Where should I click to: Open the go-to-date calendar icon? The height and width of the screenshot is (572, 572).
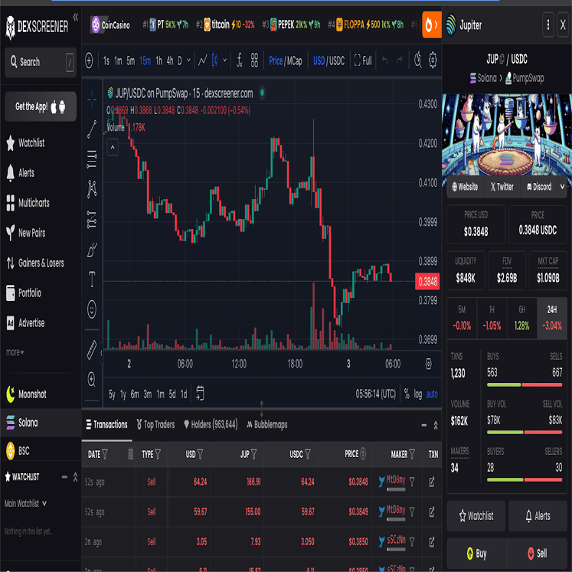click(200, 394)
